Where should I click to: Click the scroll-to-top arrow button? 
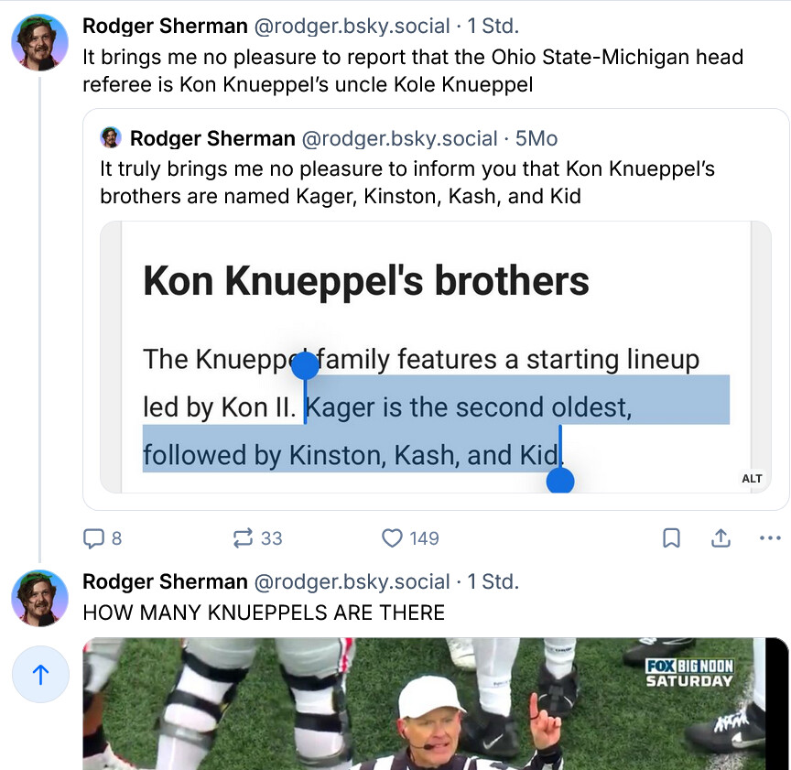(40, 675)
